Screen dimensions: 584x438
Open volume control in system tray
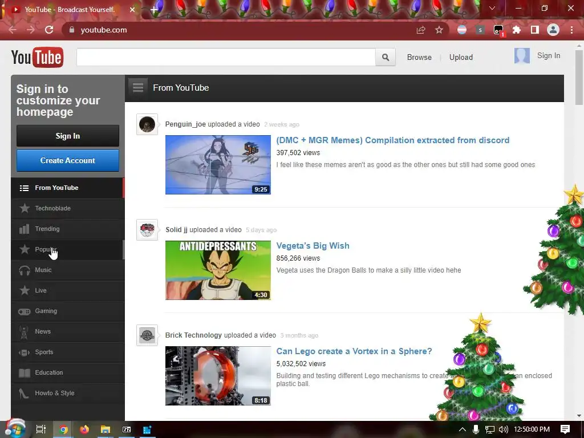pos(503,429)
